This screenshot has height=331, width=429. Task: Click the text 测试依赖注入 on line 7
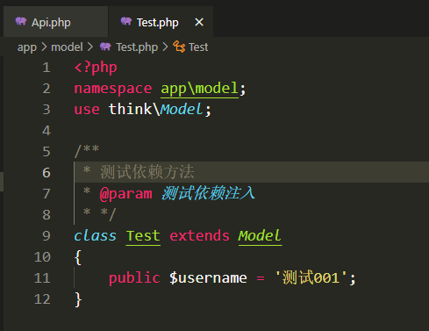pos(208,193)
